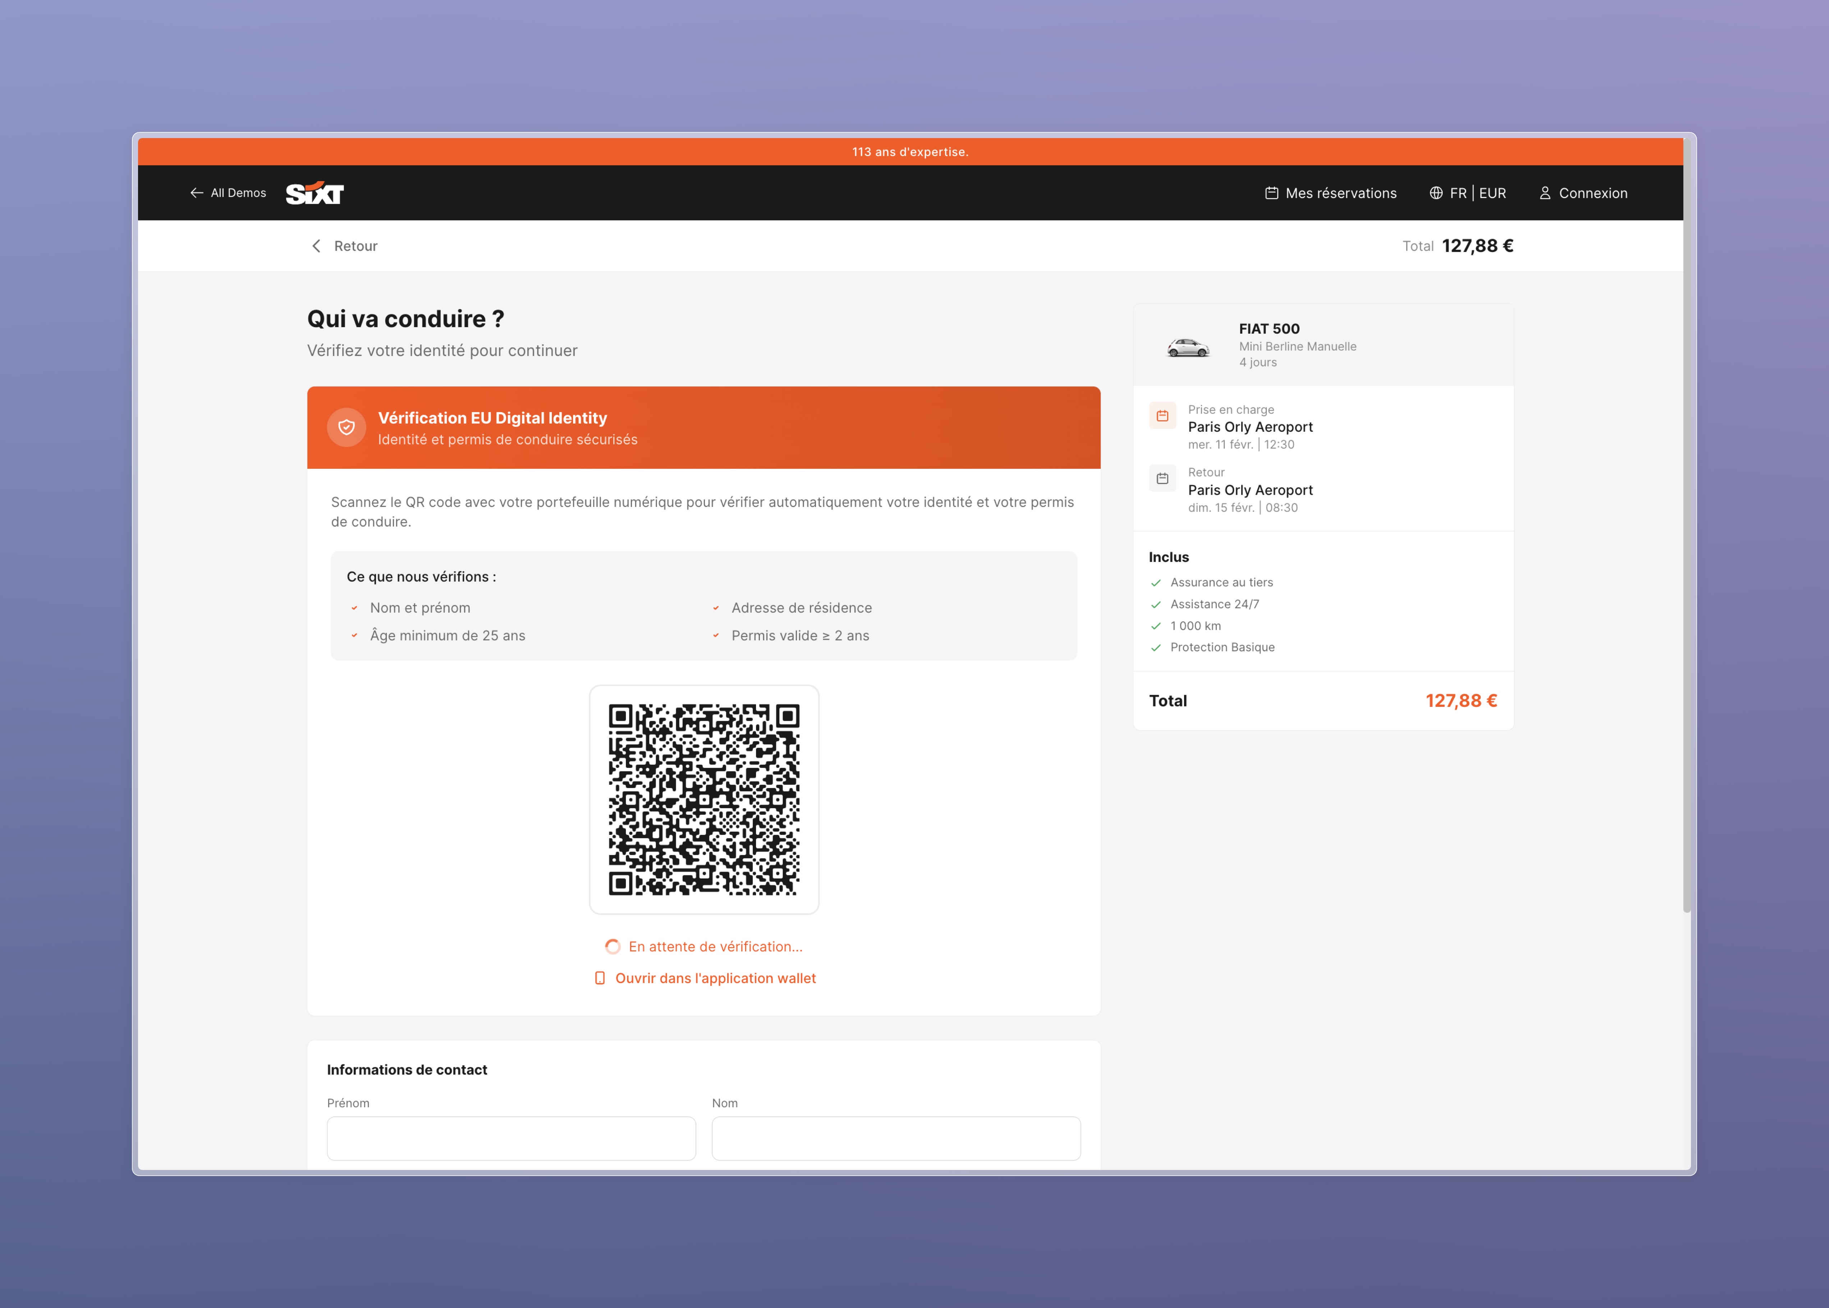Click 'Vérification EU Digital Identity' title
This screenshot has height=1308, width=1829.
493,418
